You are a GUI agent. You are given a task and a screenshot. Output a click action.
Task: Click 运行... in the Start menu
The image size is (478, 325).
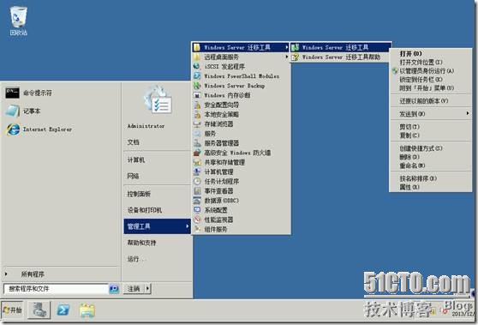[x=136, y=259]
